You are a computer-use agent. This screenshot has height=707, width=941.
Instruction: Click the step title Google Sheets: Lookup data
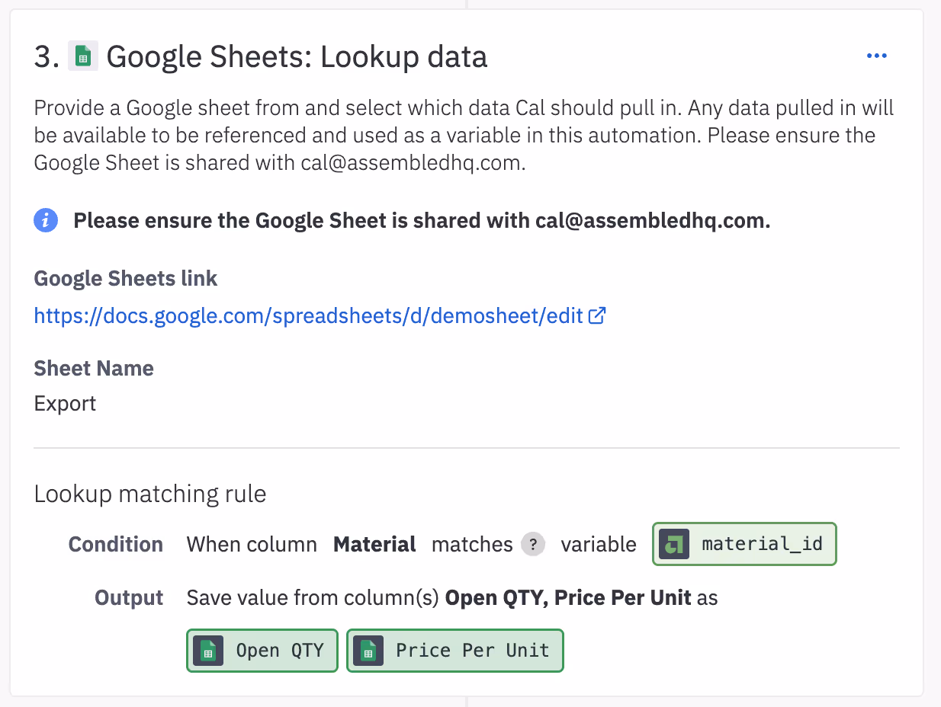click(297, 57)
